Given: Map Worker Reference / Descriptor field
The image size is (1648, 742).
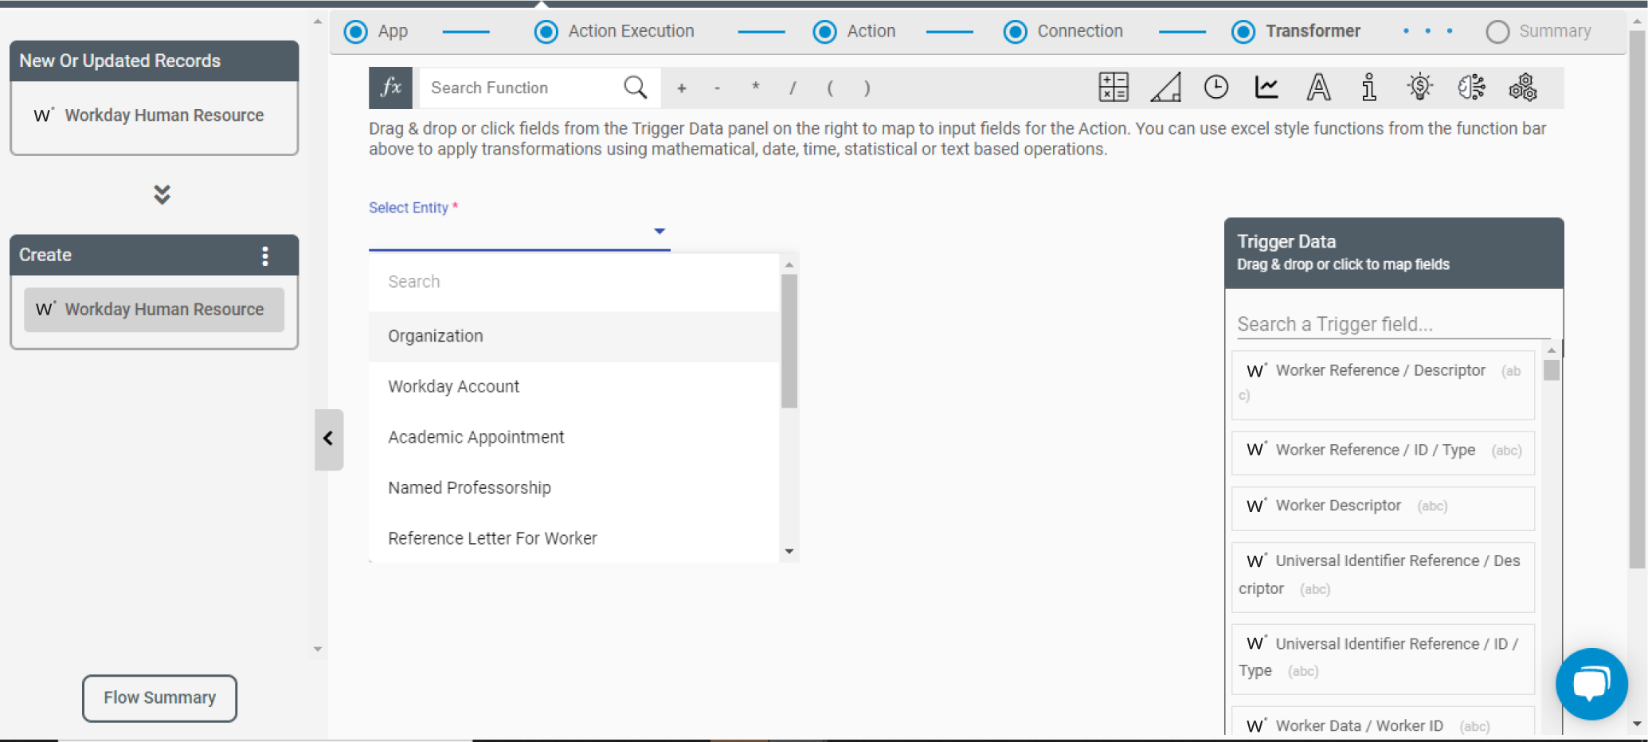Looking at the screenshot, I should [1383, 385].
